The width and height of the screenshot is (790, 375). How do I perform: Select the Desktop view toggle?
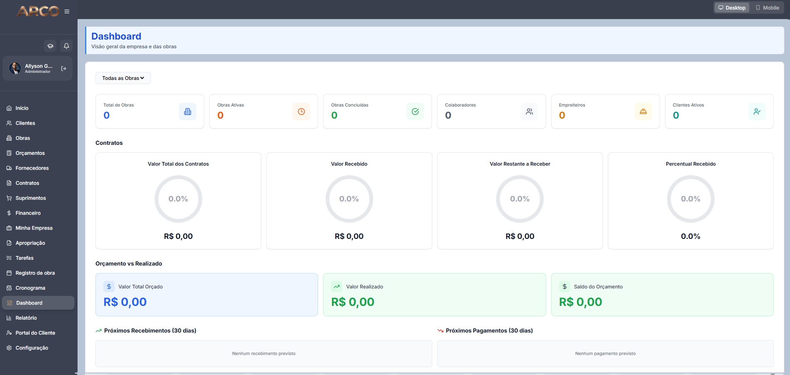[x=732, y=7]
